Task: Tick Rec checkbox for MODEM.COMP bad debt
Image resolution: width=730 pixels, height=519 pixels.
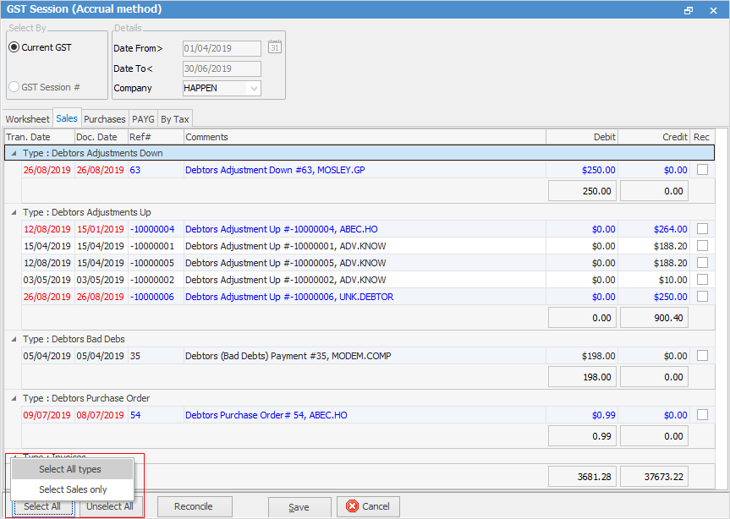Action: [702, 356]
